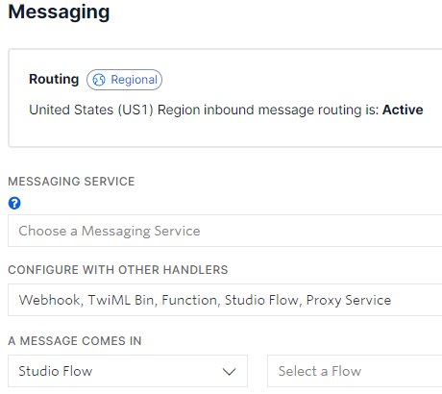Click the CONFIGURE WITH OTHER HANDLERS label
The image size is (442, 394).
pyautogui.click(x=118, y=270)
